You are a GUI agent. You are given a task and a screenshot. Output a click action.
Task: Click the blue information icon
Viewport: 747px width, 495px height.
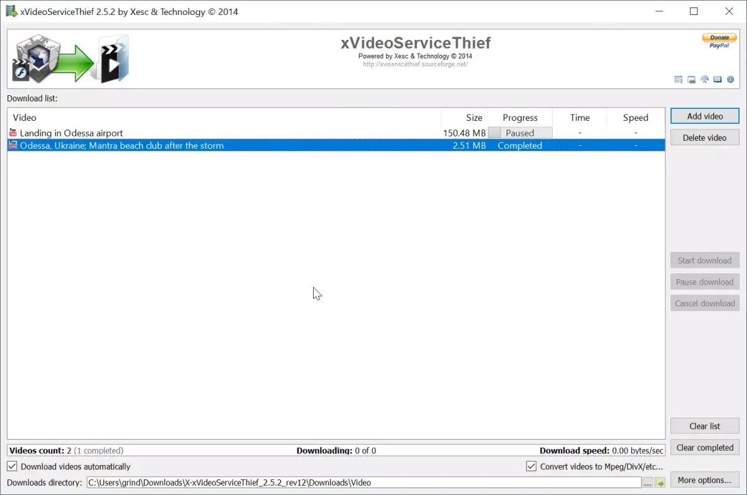(x=730, y=80)
